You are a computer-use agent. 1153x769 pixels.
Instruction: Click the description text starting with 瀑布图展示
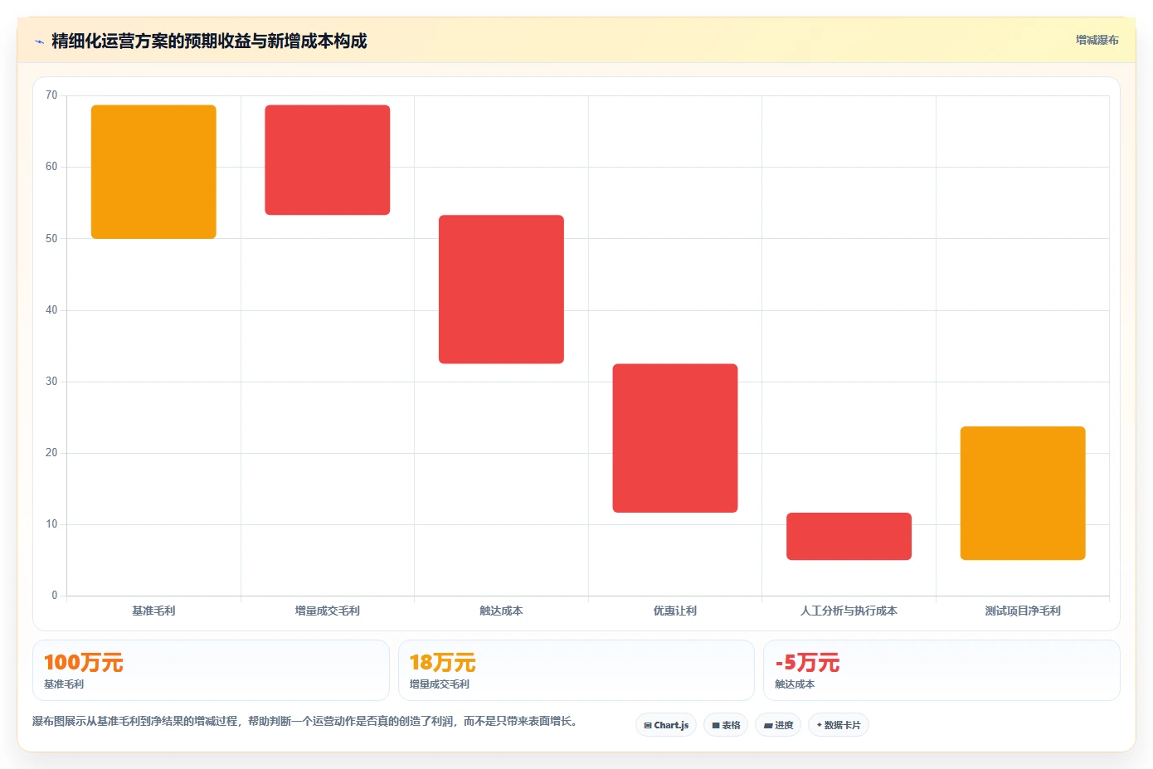305,721
